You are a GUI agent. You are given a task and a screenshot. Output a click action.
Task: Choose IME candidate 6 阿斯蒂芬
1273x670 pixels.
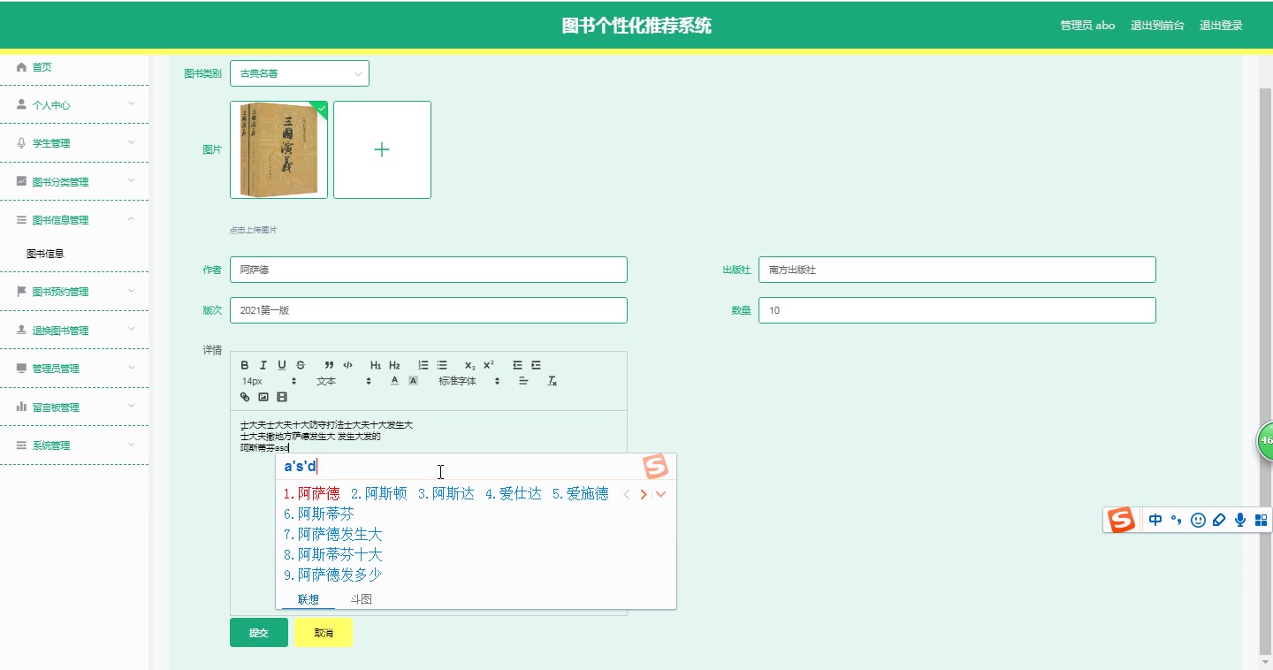pos(318,514)
